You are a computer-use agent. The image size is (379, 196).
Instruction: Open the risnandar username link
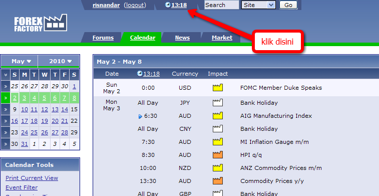106,5
